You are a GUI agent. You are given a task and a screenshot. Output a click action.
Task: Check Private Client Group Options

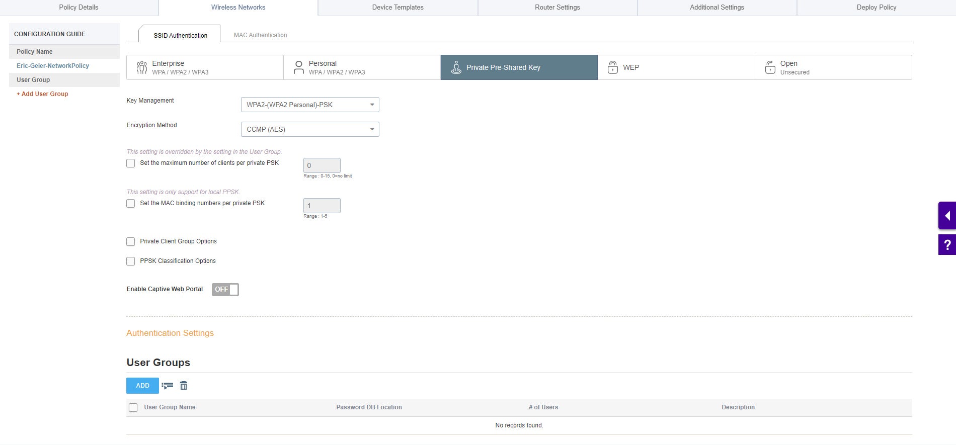click(131, 242)
